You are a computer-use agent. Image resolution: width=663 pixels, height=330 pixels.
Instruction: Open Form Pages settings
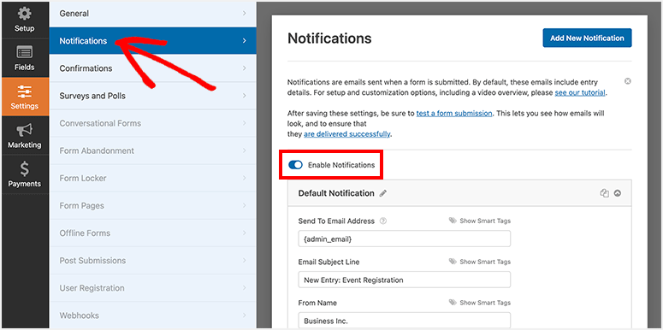[x=152, y=206]
